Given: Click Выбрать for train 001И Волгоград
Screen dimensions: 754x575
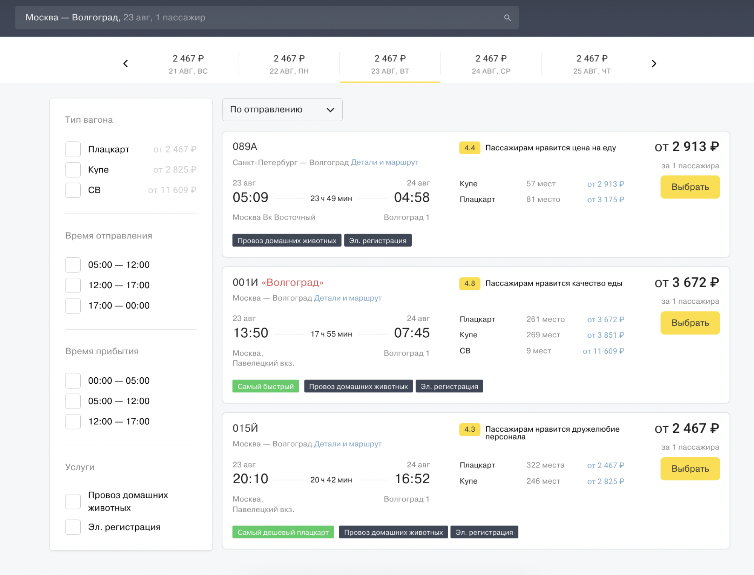Looking at the screenshot, I should (690, 323).
